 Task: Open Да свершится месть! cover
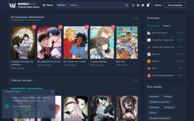49,42
